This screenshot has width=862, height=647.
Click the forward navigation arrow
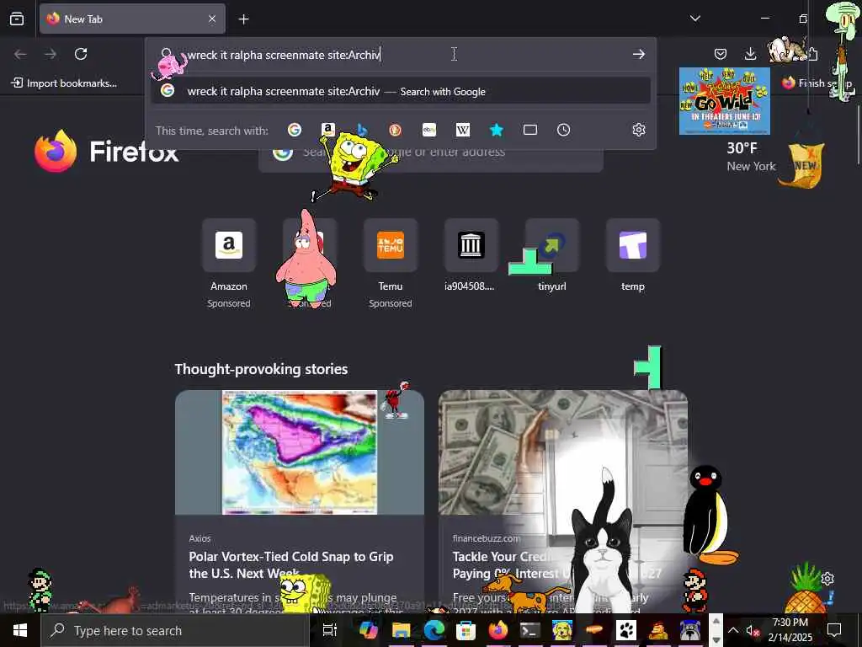click(51, 54)
